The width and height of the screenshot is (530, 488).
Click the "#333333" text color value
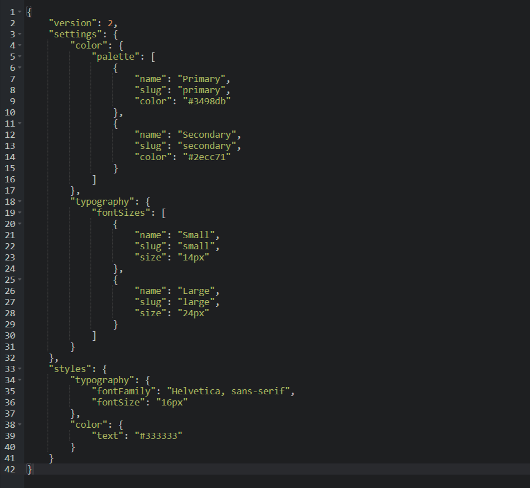(158, 436)
